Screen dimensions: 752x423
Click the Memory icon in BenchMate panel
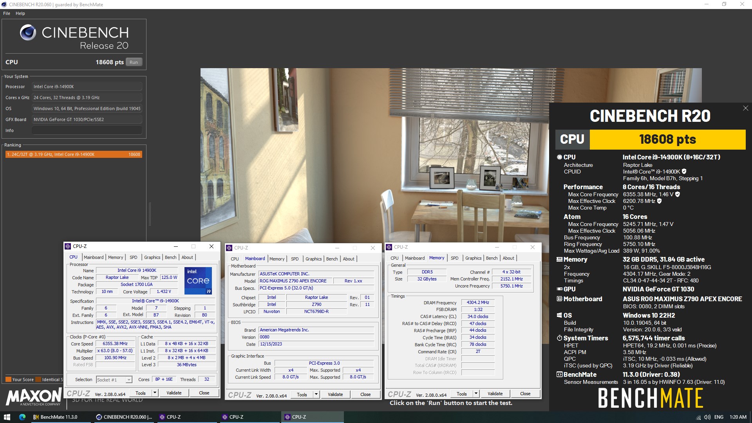559,259
